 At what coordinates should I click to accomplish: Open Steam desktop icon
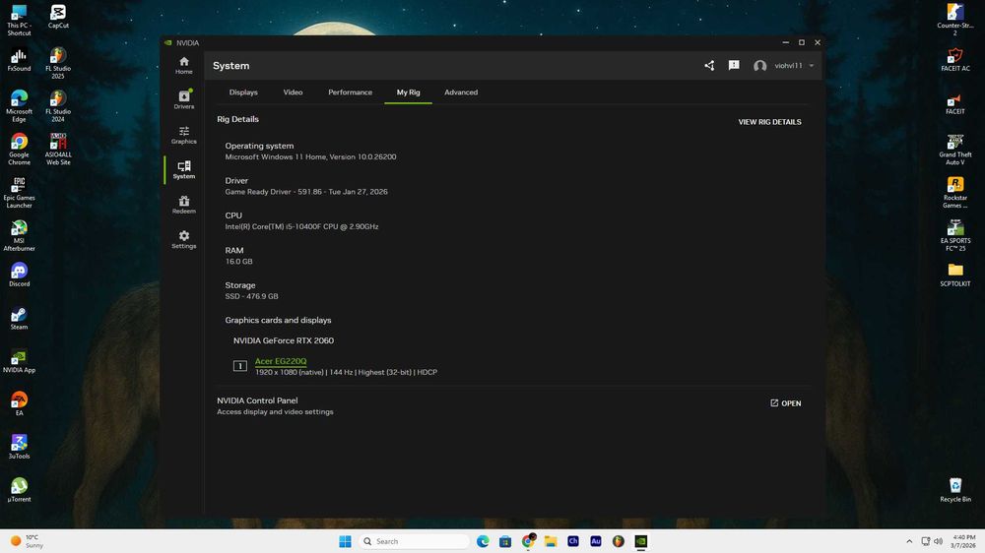click(19, 318)
